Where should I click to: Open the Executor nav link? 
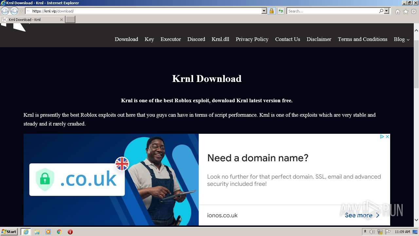click(x=171, y=39)
